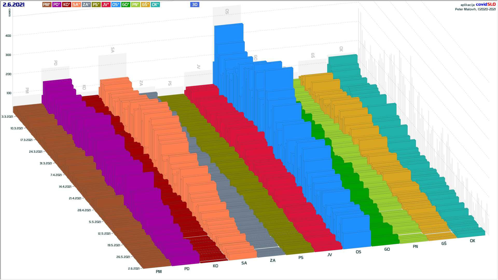Click the red JV legend chip
The height and width of the screenshot is (280, 498).
click(106, 5)
